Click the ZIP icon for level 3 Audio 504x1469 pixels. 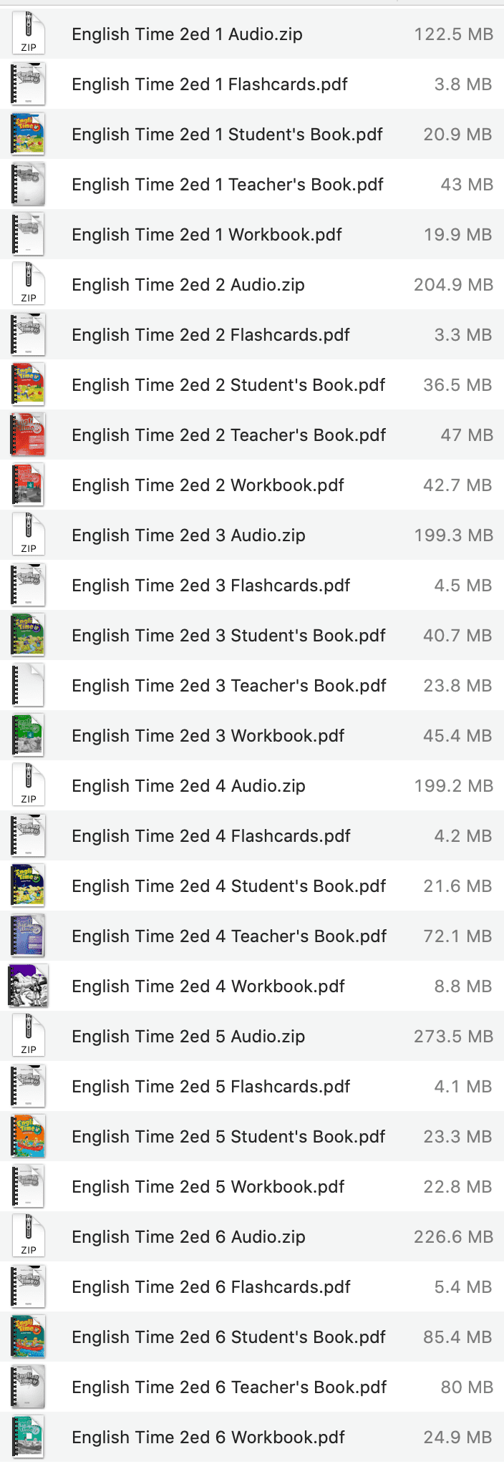[x=28, y=535]
